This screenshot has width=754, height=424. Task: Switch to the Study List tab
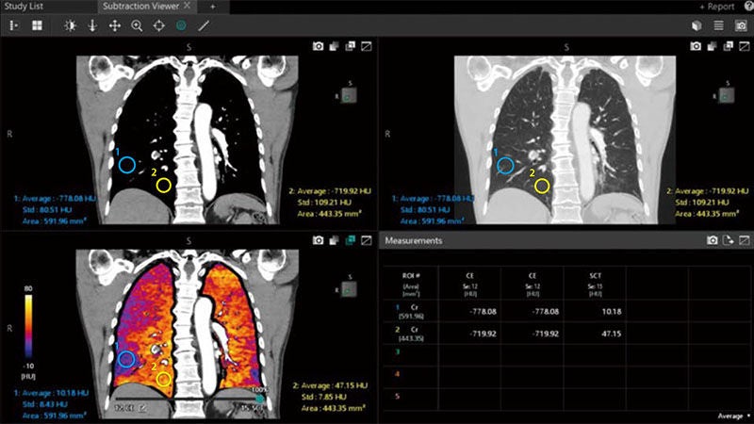point(24,7)
